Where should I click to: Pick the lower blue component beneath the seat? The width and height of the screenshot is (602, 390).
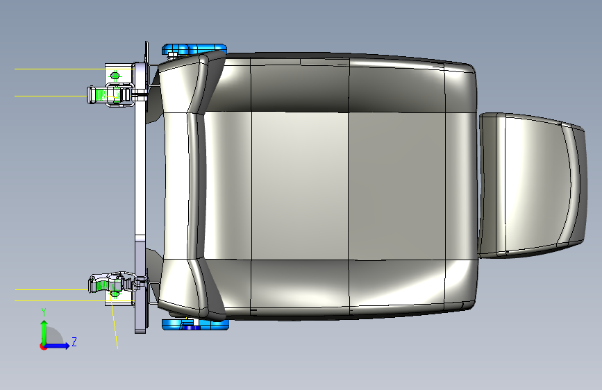tap(195, 324)
